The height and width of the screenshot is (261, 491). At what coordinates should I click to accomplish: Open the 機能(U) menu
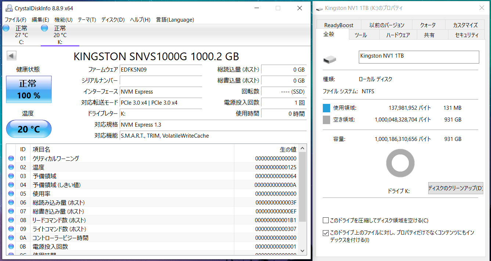pos(64,20)
